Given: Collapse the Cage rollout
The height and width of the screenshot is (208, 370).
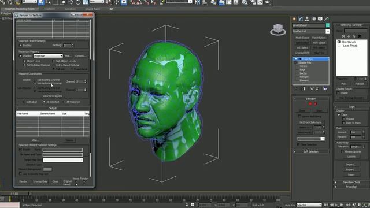Looking at the screenshot, I should (351, 107).
